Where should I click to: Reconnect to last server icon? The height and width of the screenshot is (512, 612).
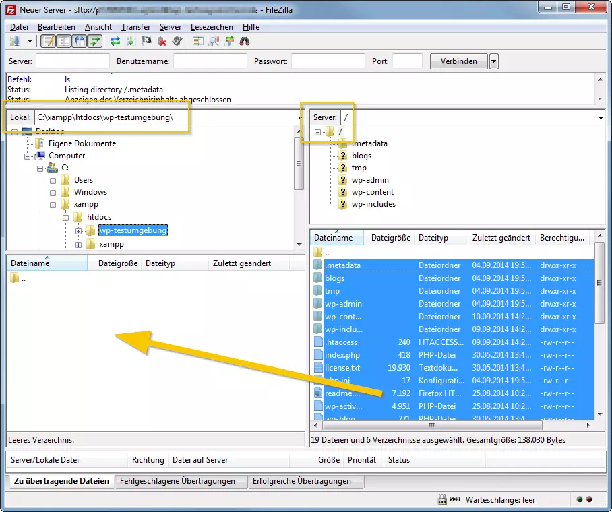click(x=177, y=41)
